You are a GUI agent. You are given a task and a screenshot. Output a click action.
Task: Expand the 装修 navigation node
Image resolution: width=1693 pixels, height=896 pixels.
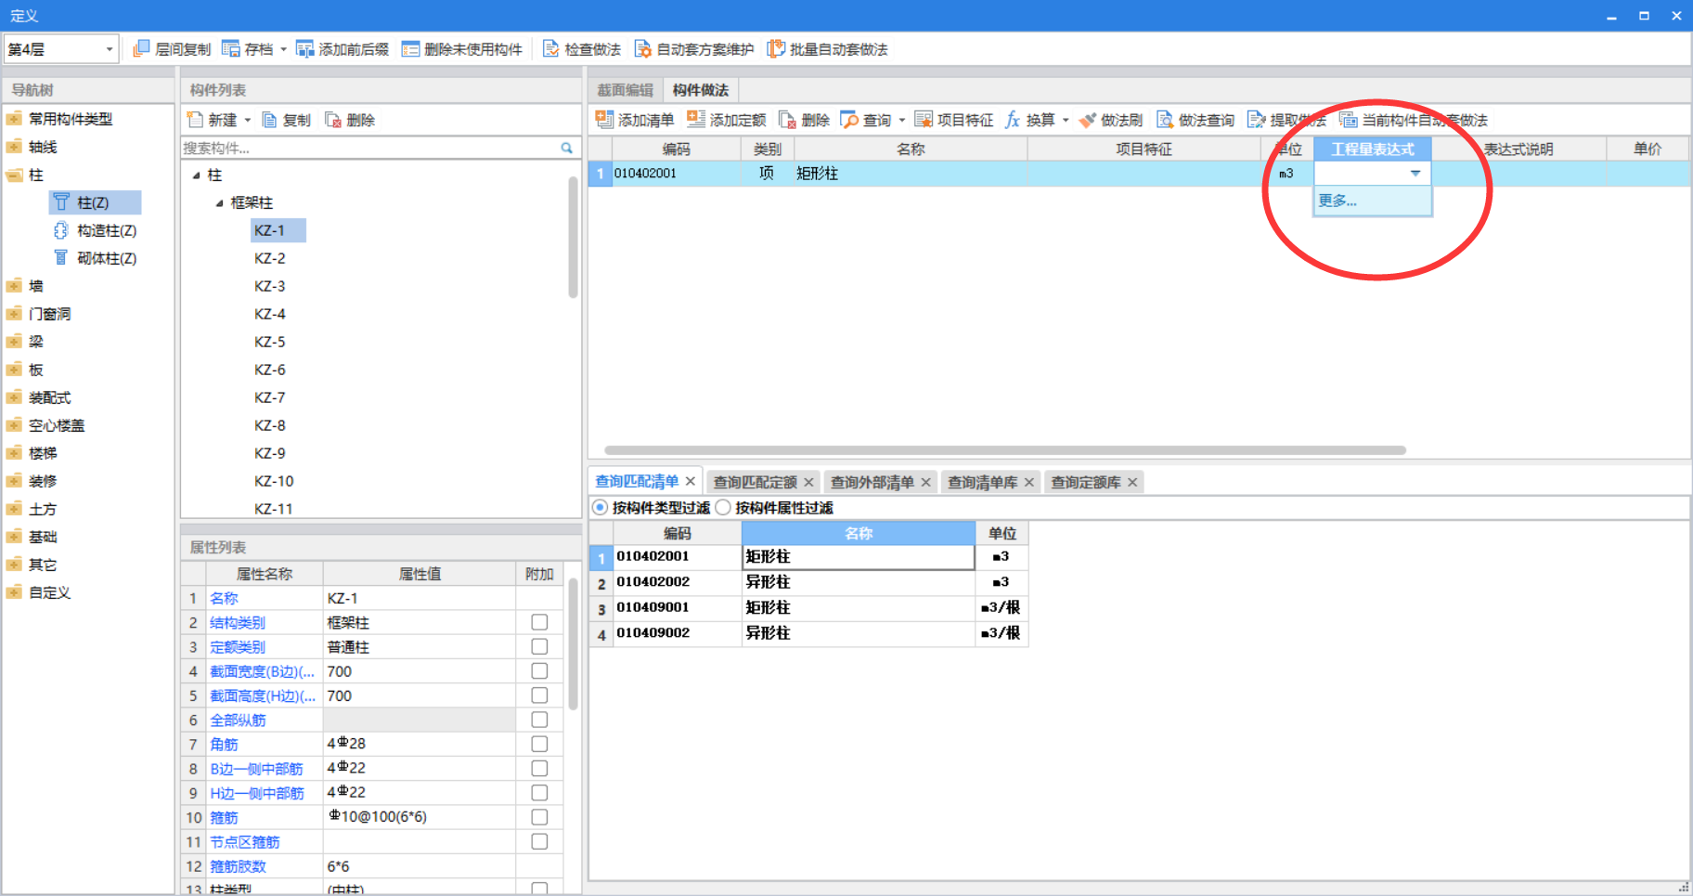tap(14, 481)
